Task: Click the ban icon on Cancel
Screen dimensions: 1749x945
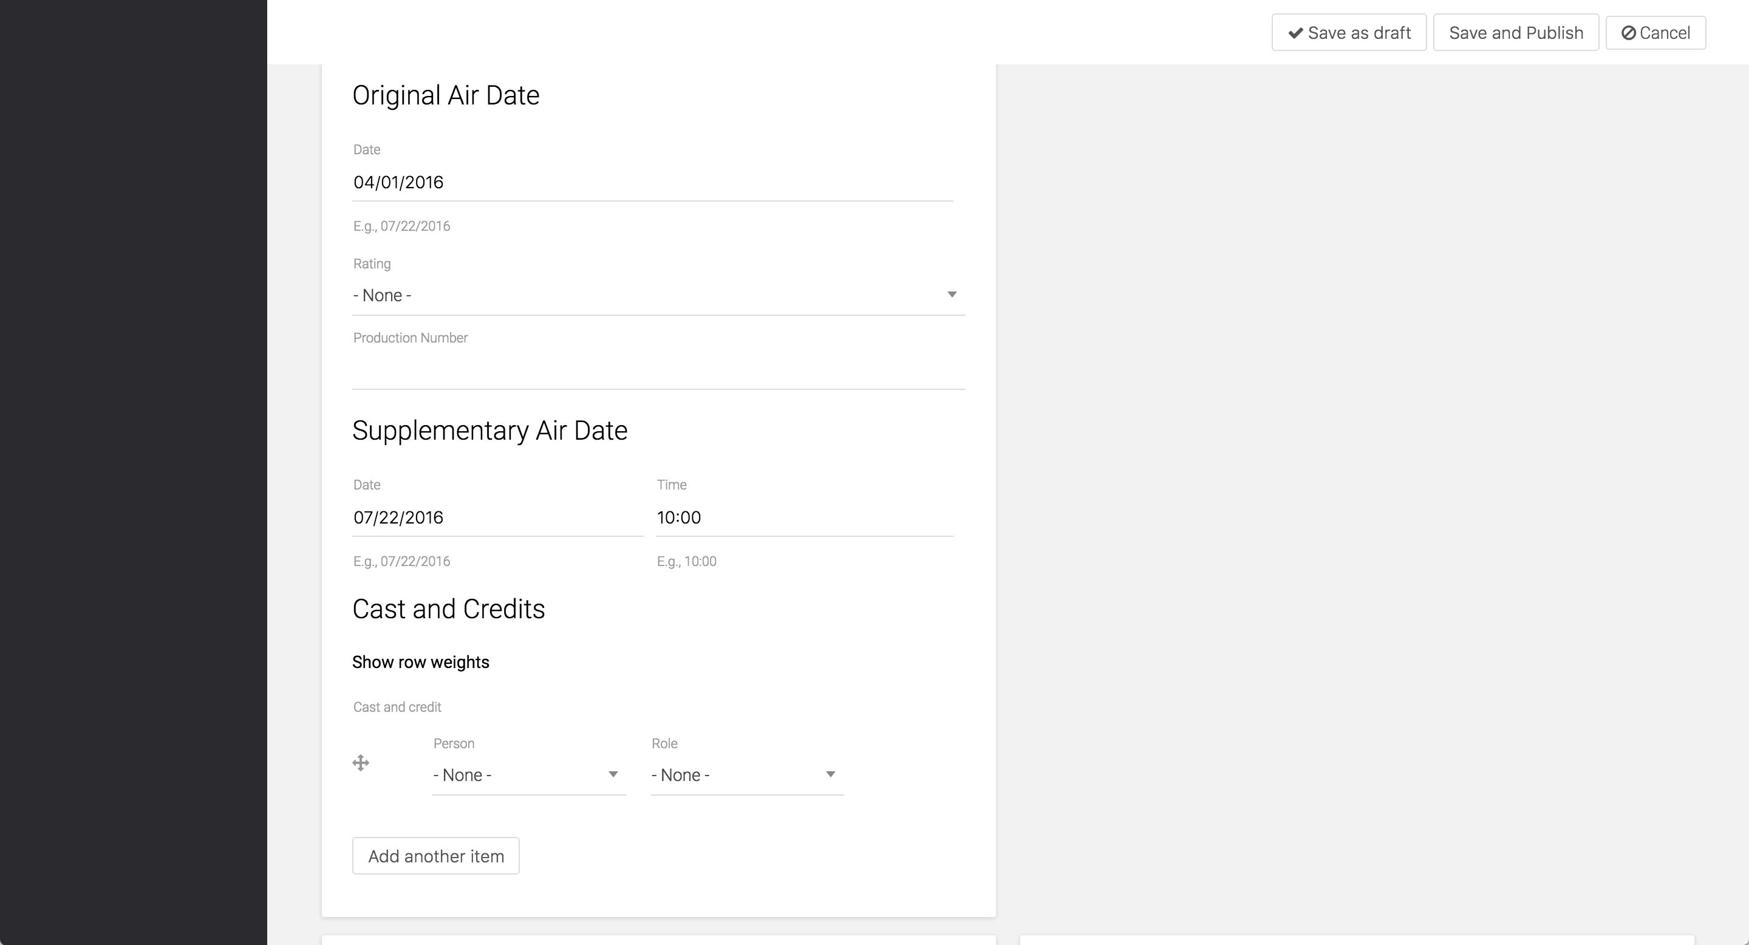Action: [x=1628, y=33]
